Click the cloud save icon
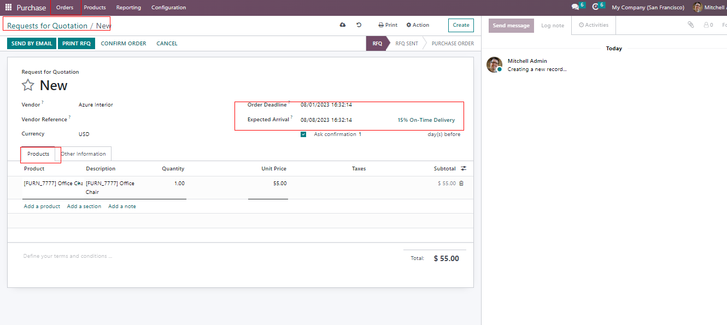Image resolution: width=727 pixels, height=325 pixels. point(343,25)
